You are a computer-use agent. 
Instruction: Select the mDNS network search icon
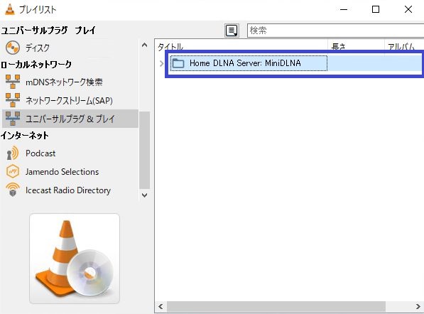pos(13,82)
